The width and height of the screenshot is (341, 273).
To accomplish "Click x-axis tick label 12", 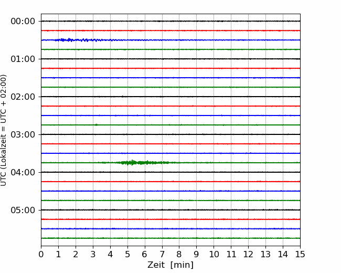I will [x=248, y=254].
